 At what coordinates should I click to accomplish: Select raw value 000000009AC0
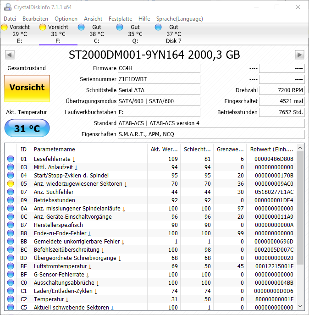274,183
